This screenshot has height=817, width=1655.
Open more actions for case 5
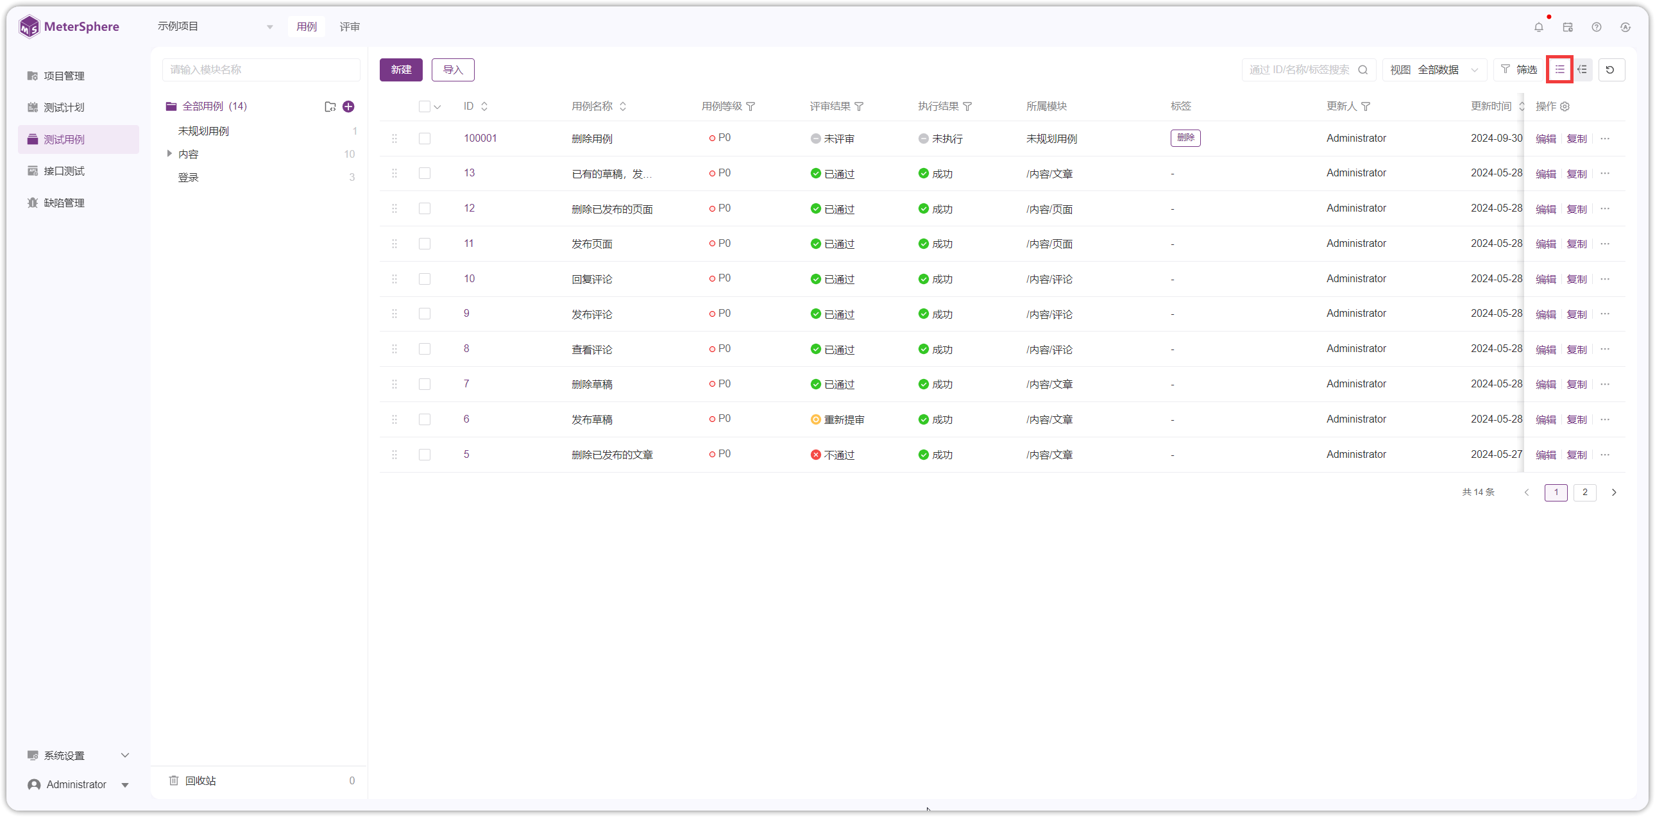(1605, 455)
